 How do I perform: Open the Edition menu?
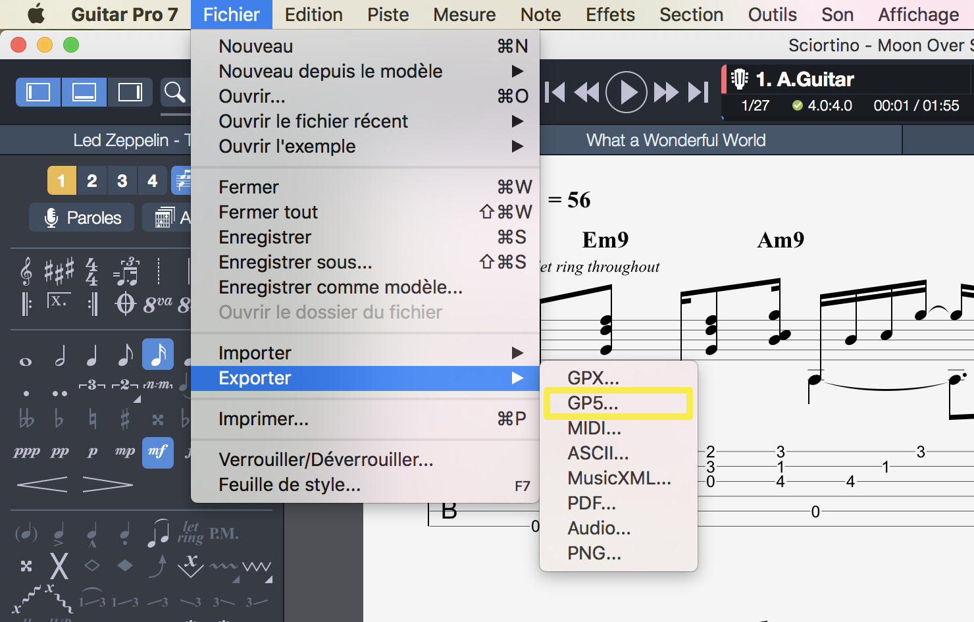click(x=314, y=14)
